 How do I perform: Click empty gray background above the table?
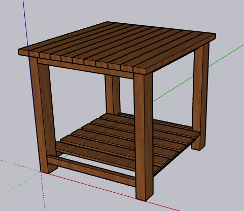tap(118, 10)
